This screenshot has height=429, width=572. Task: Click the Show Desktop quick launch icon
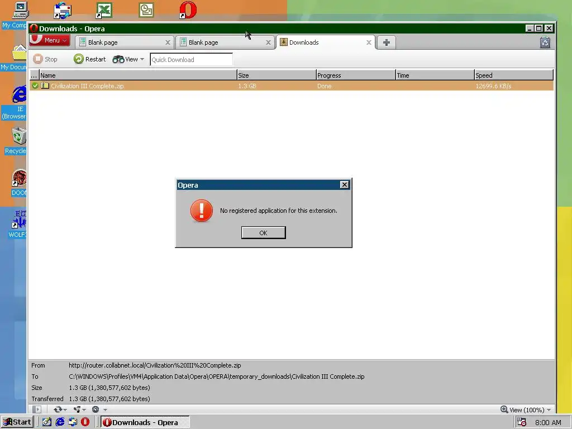click(x=47, y=422)
